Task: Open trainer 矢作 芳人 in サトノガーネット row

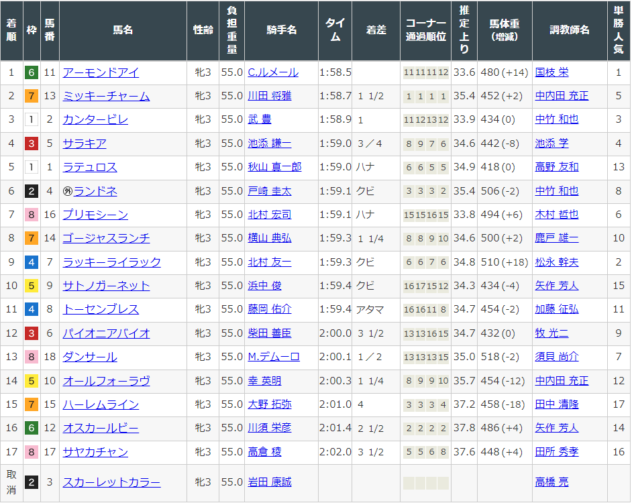Action: coord(557,286)
